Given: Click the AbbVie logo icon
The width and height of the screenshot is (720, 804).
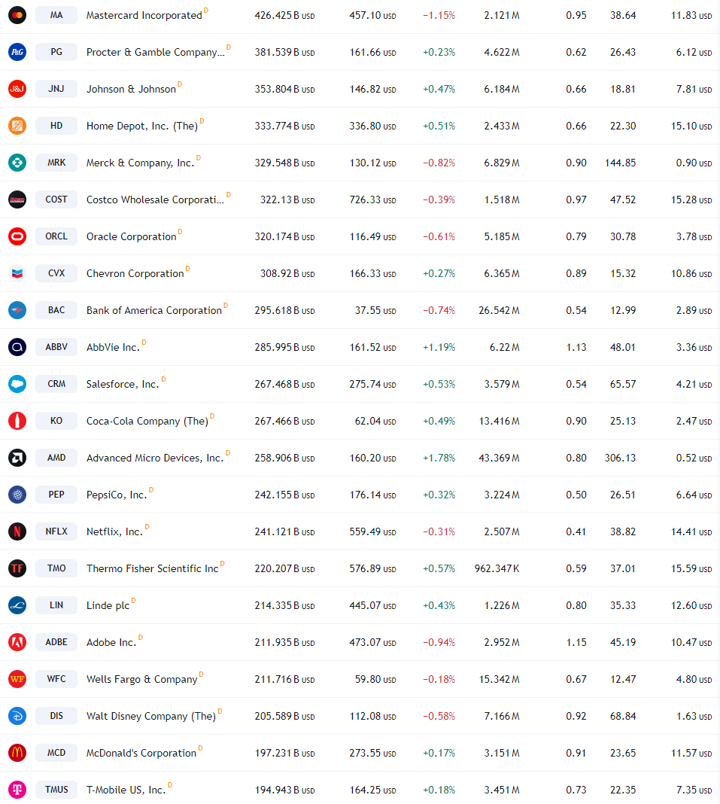Looking at the screenshot, I should click(17, 347).
